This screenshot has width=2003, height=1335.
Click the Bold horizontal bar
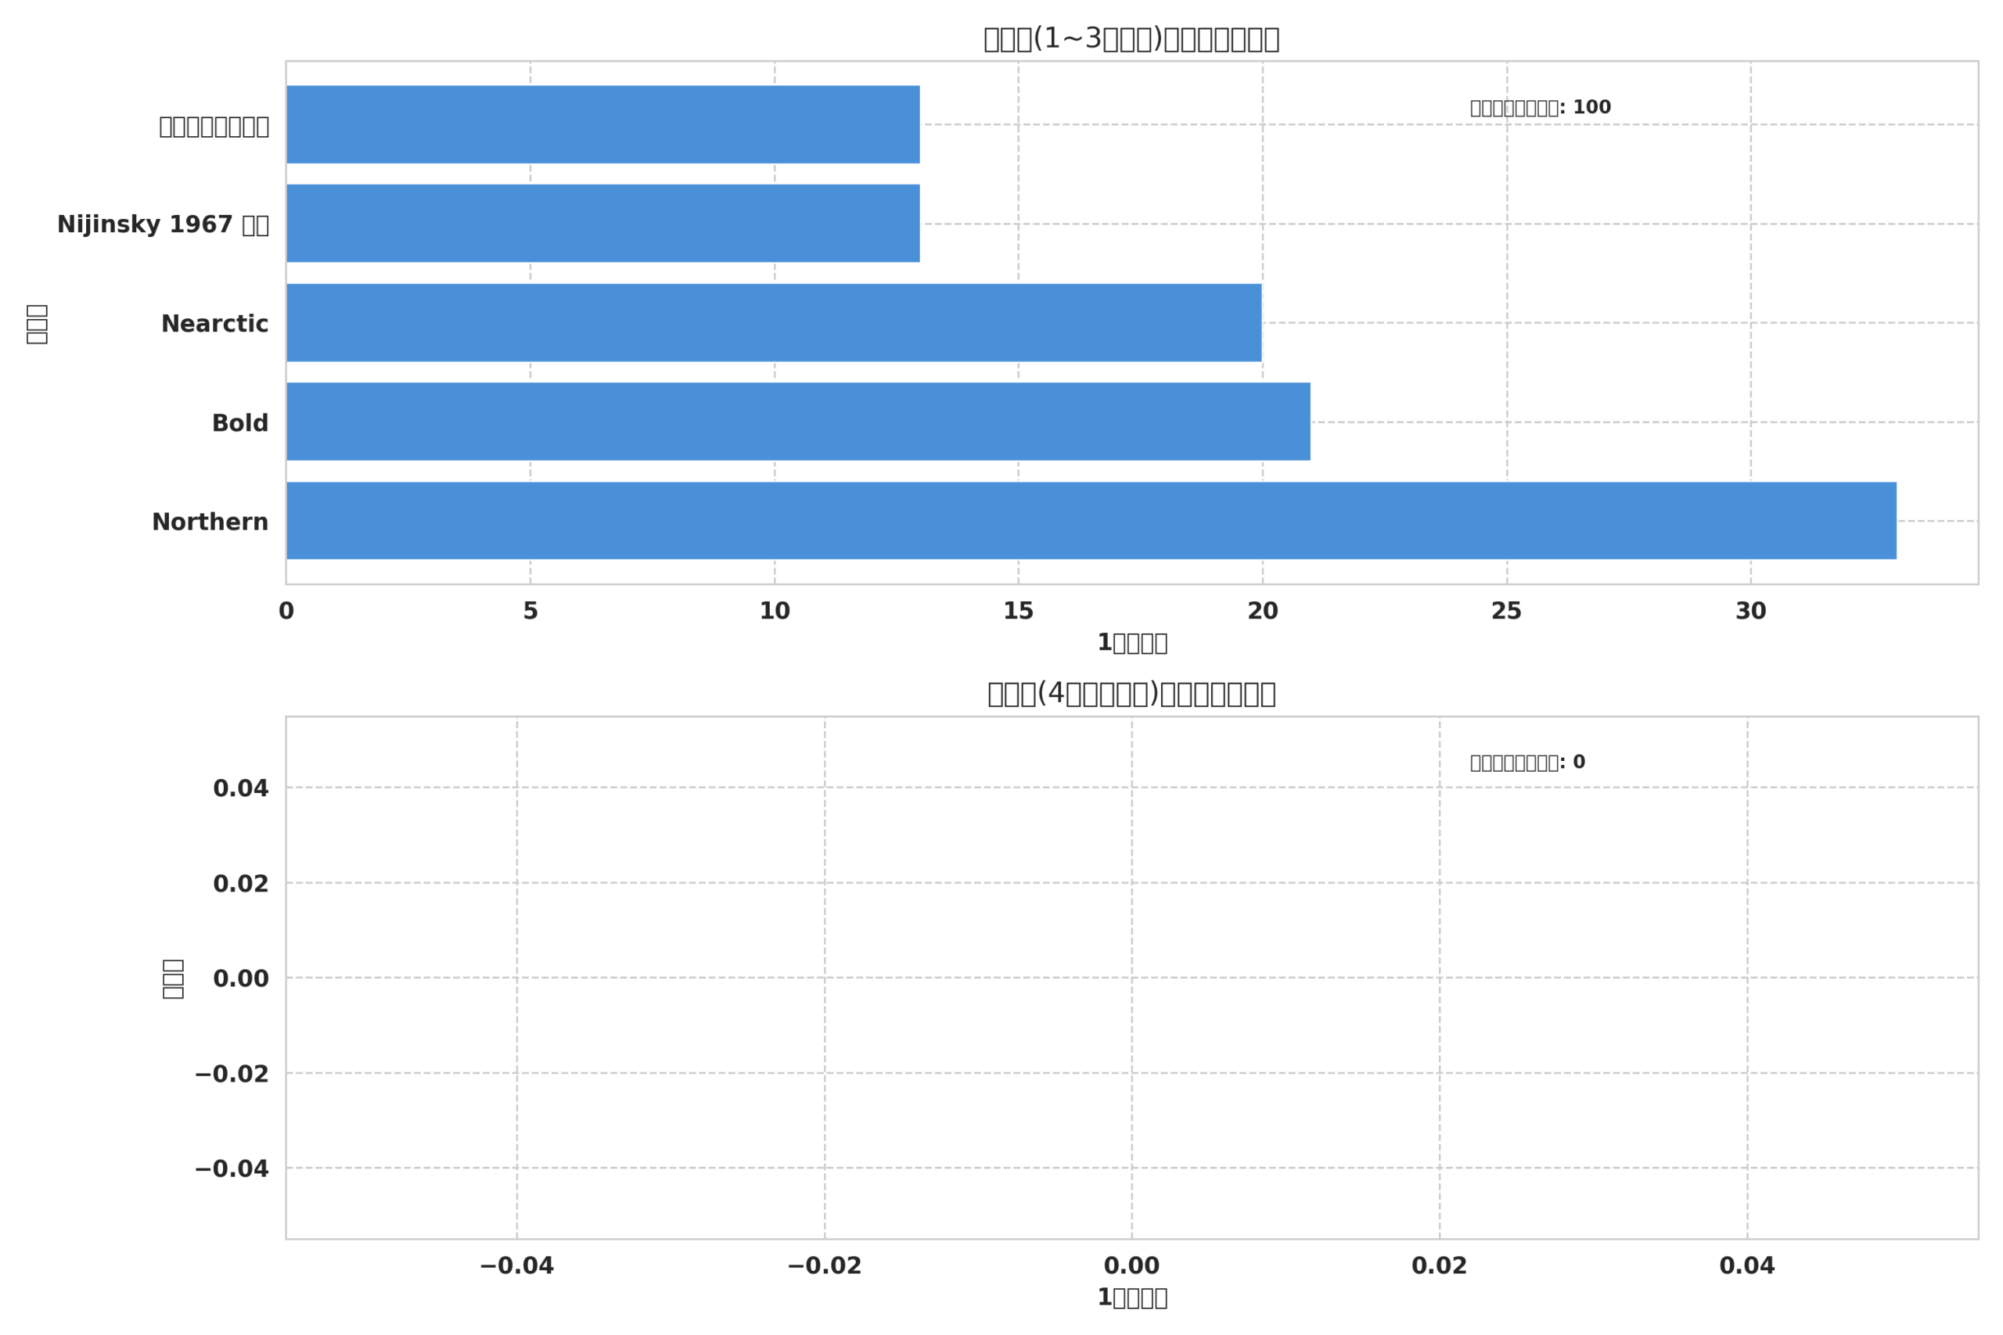(x=798, y=422)
